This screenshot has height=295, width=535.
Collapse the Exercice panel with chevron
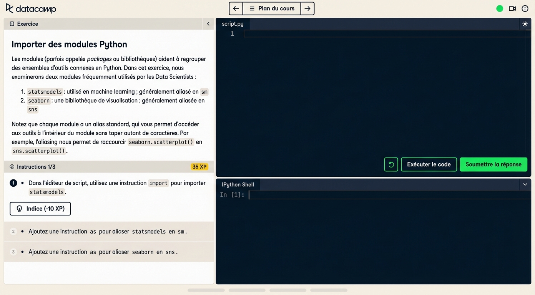(x=208, y=24)
